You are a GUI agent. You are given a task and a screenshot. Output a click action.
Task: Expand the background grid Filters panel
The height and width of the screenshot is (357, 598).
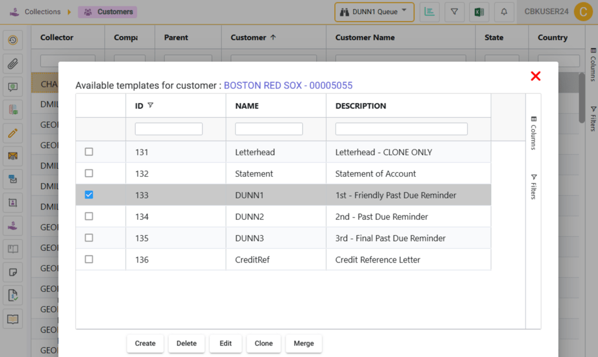pos(593,118)
